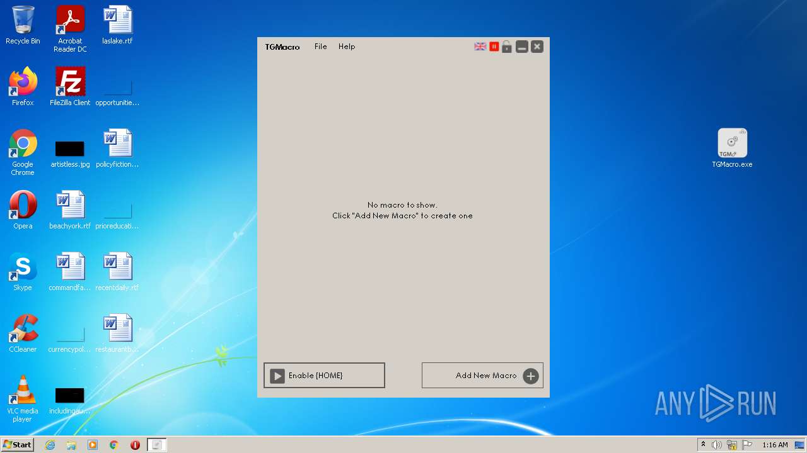Select the recentdaily.rtf file

click(x=117, y=272)
